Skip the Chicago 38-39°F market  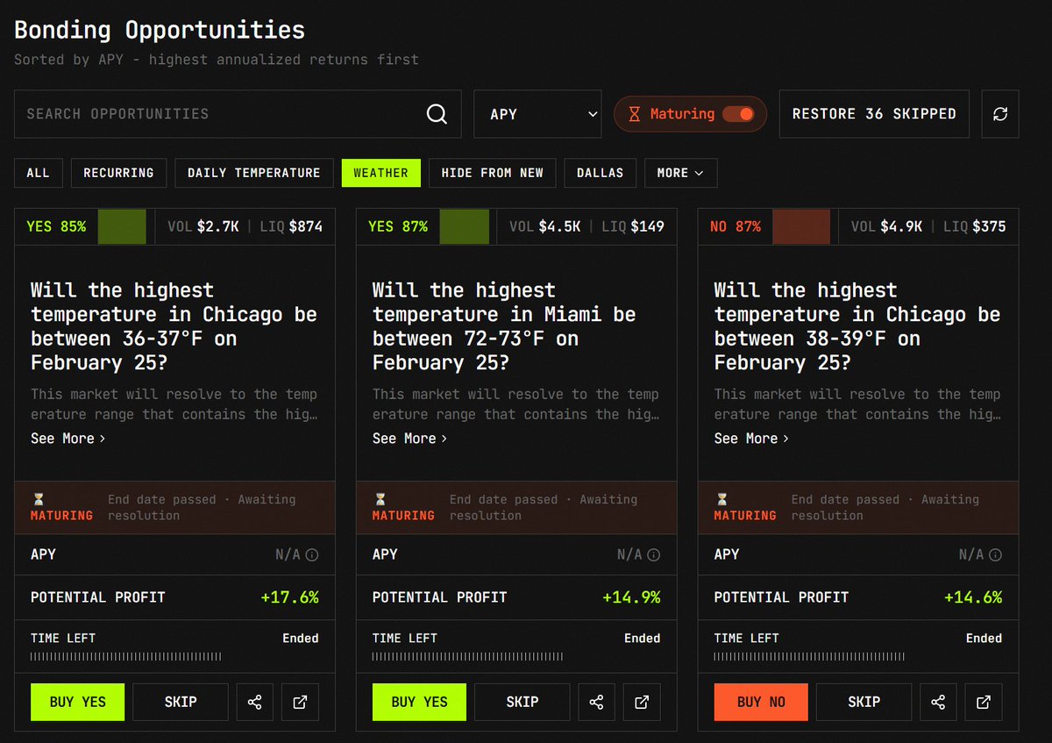click(x=864, y=702)
